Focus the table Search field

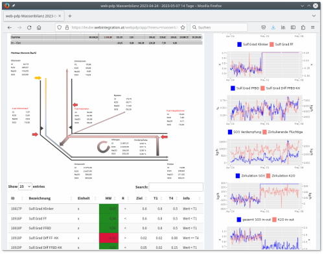pyautogui.click(x=176, y=187)
